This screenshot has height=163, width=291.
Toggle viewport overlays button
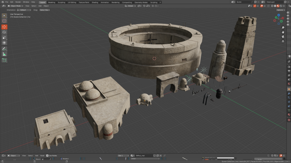pos(262,6)
